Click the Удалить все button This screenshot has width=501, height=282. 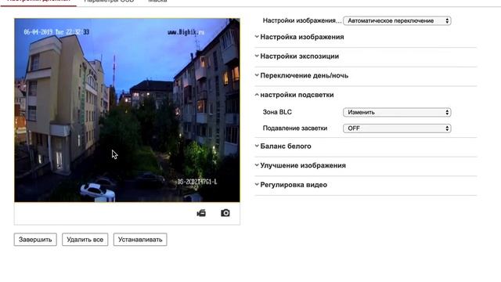(85, 240)
